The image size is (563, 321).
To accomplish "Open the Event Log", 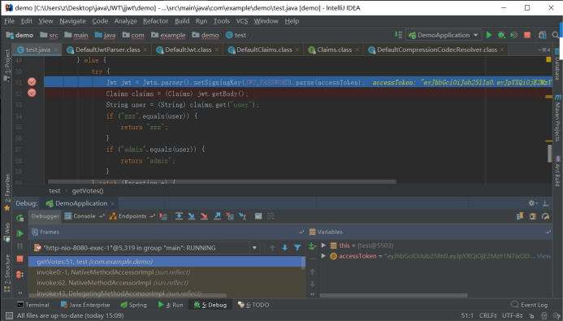I will (529, 305).
